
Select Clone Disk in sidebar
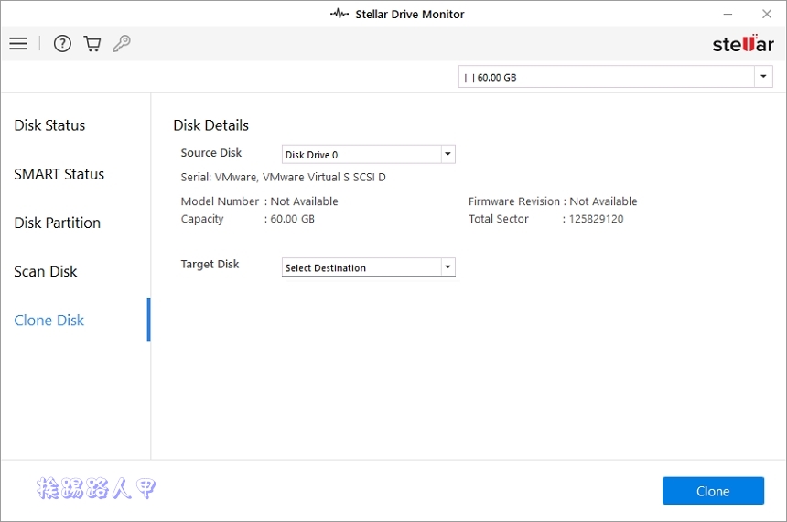point(49,320)
